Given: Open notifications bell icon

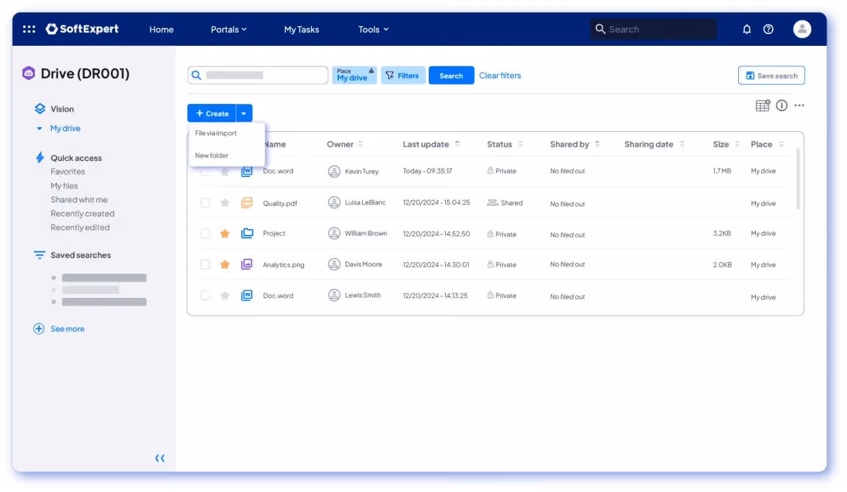Looking at the screenshot, I should pos(747,29).
